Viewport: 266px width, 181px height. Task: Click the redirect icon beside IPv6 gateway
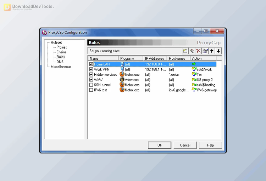tap(194, 90)
